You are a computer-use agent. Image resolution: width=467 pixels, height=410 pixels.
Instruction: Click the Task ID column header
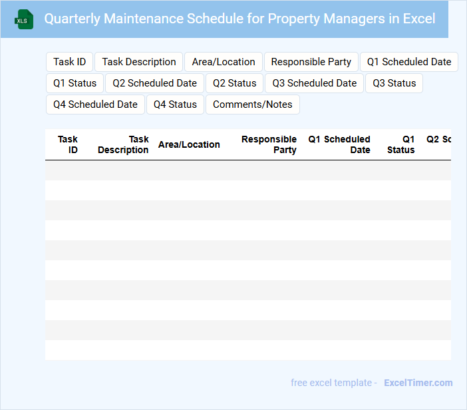[68, 144]
